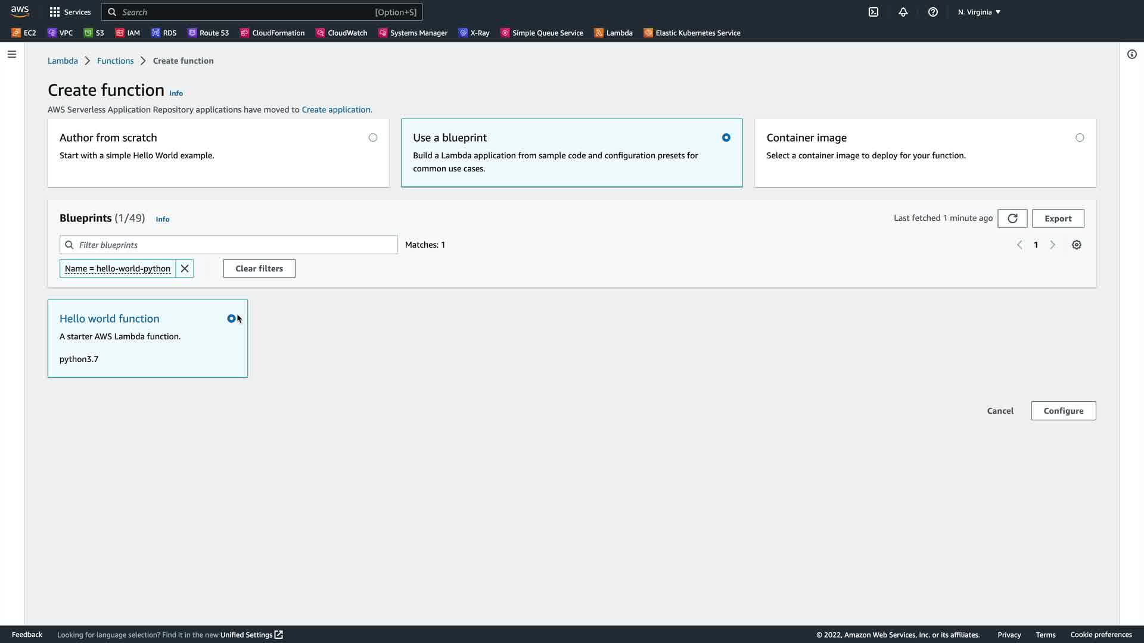Viewport: 1144px width, 643px height.
Task: Go to previous blueprints page
Action: [x=1019, y=245]
